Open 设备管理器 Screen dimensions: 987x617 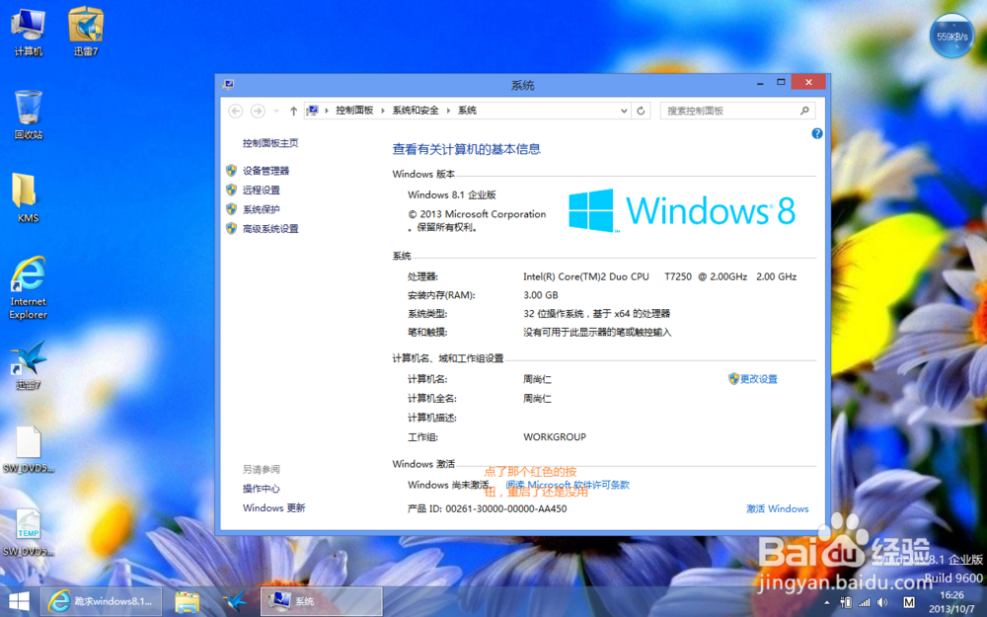266,171
